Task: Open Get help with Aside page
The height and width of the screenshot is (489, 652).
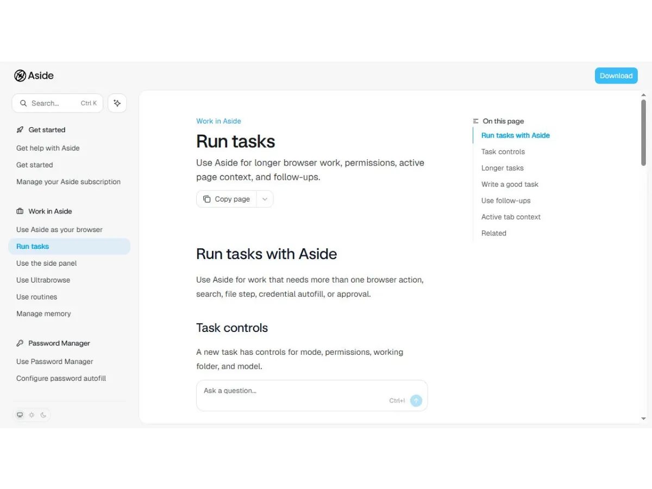Action: click(48, 148)
